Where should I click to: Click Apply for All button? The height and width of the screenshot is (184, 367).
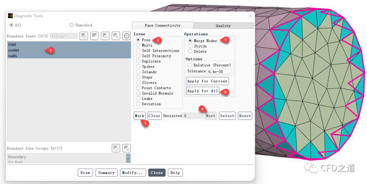(x=203, y=91)
